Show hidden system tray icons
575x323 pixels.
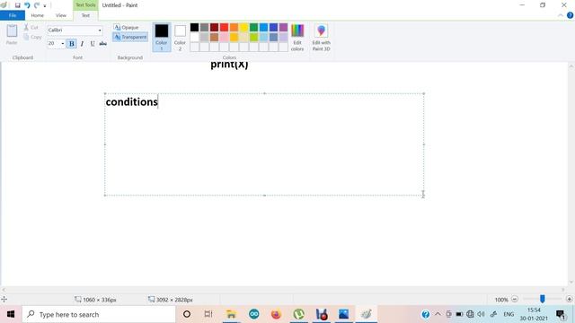pyautogui.click(x=438, y=314)
